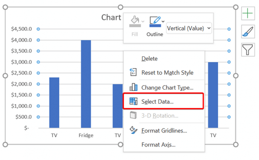Click the top-right corner resize handle

pos(236,7)
